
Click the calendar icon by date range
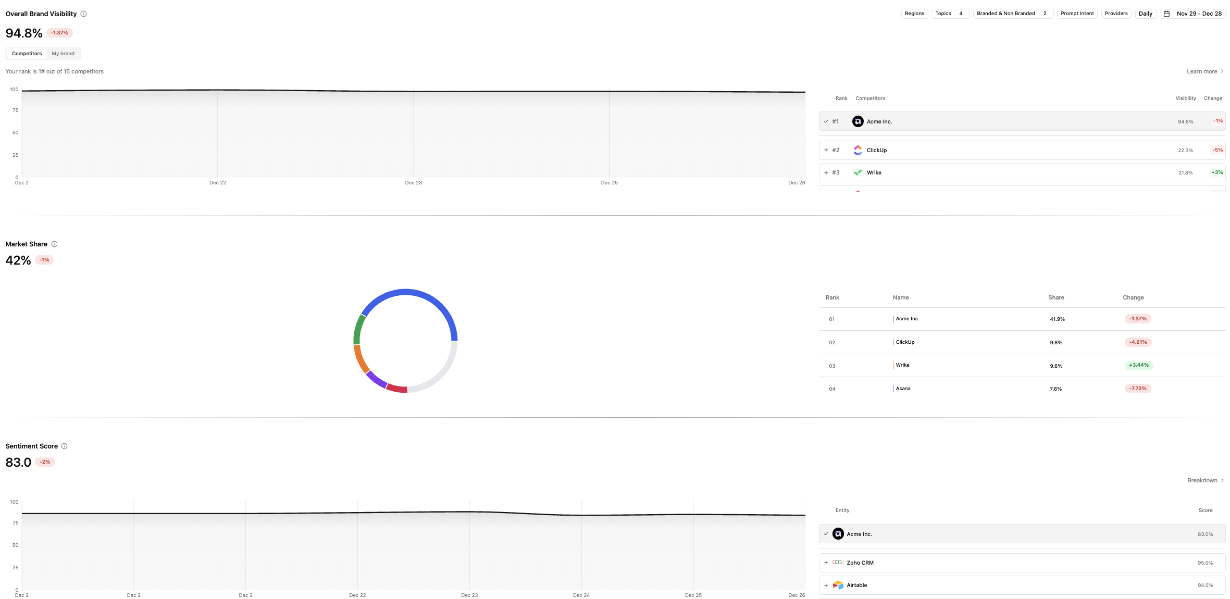(x=1166, y=14)
